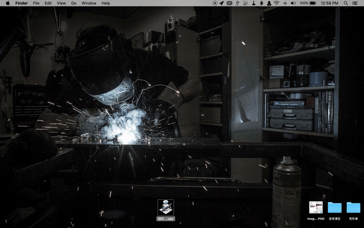Open the Go menu
Image resolution: width=364 pixels, height=228 pixels.
pyautogui.click(x=74, y=3)
